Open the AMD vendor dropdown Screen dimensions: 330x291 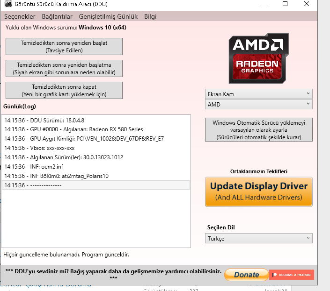point(259,104)
